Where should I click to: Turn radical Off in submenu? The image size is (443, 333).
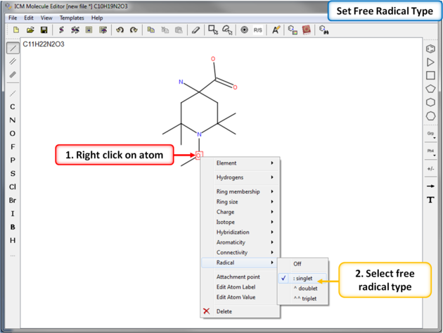tap(297, 264)
